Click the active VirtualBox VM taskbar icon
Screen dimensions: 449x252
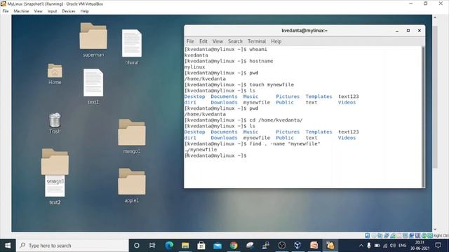(330, 246)
